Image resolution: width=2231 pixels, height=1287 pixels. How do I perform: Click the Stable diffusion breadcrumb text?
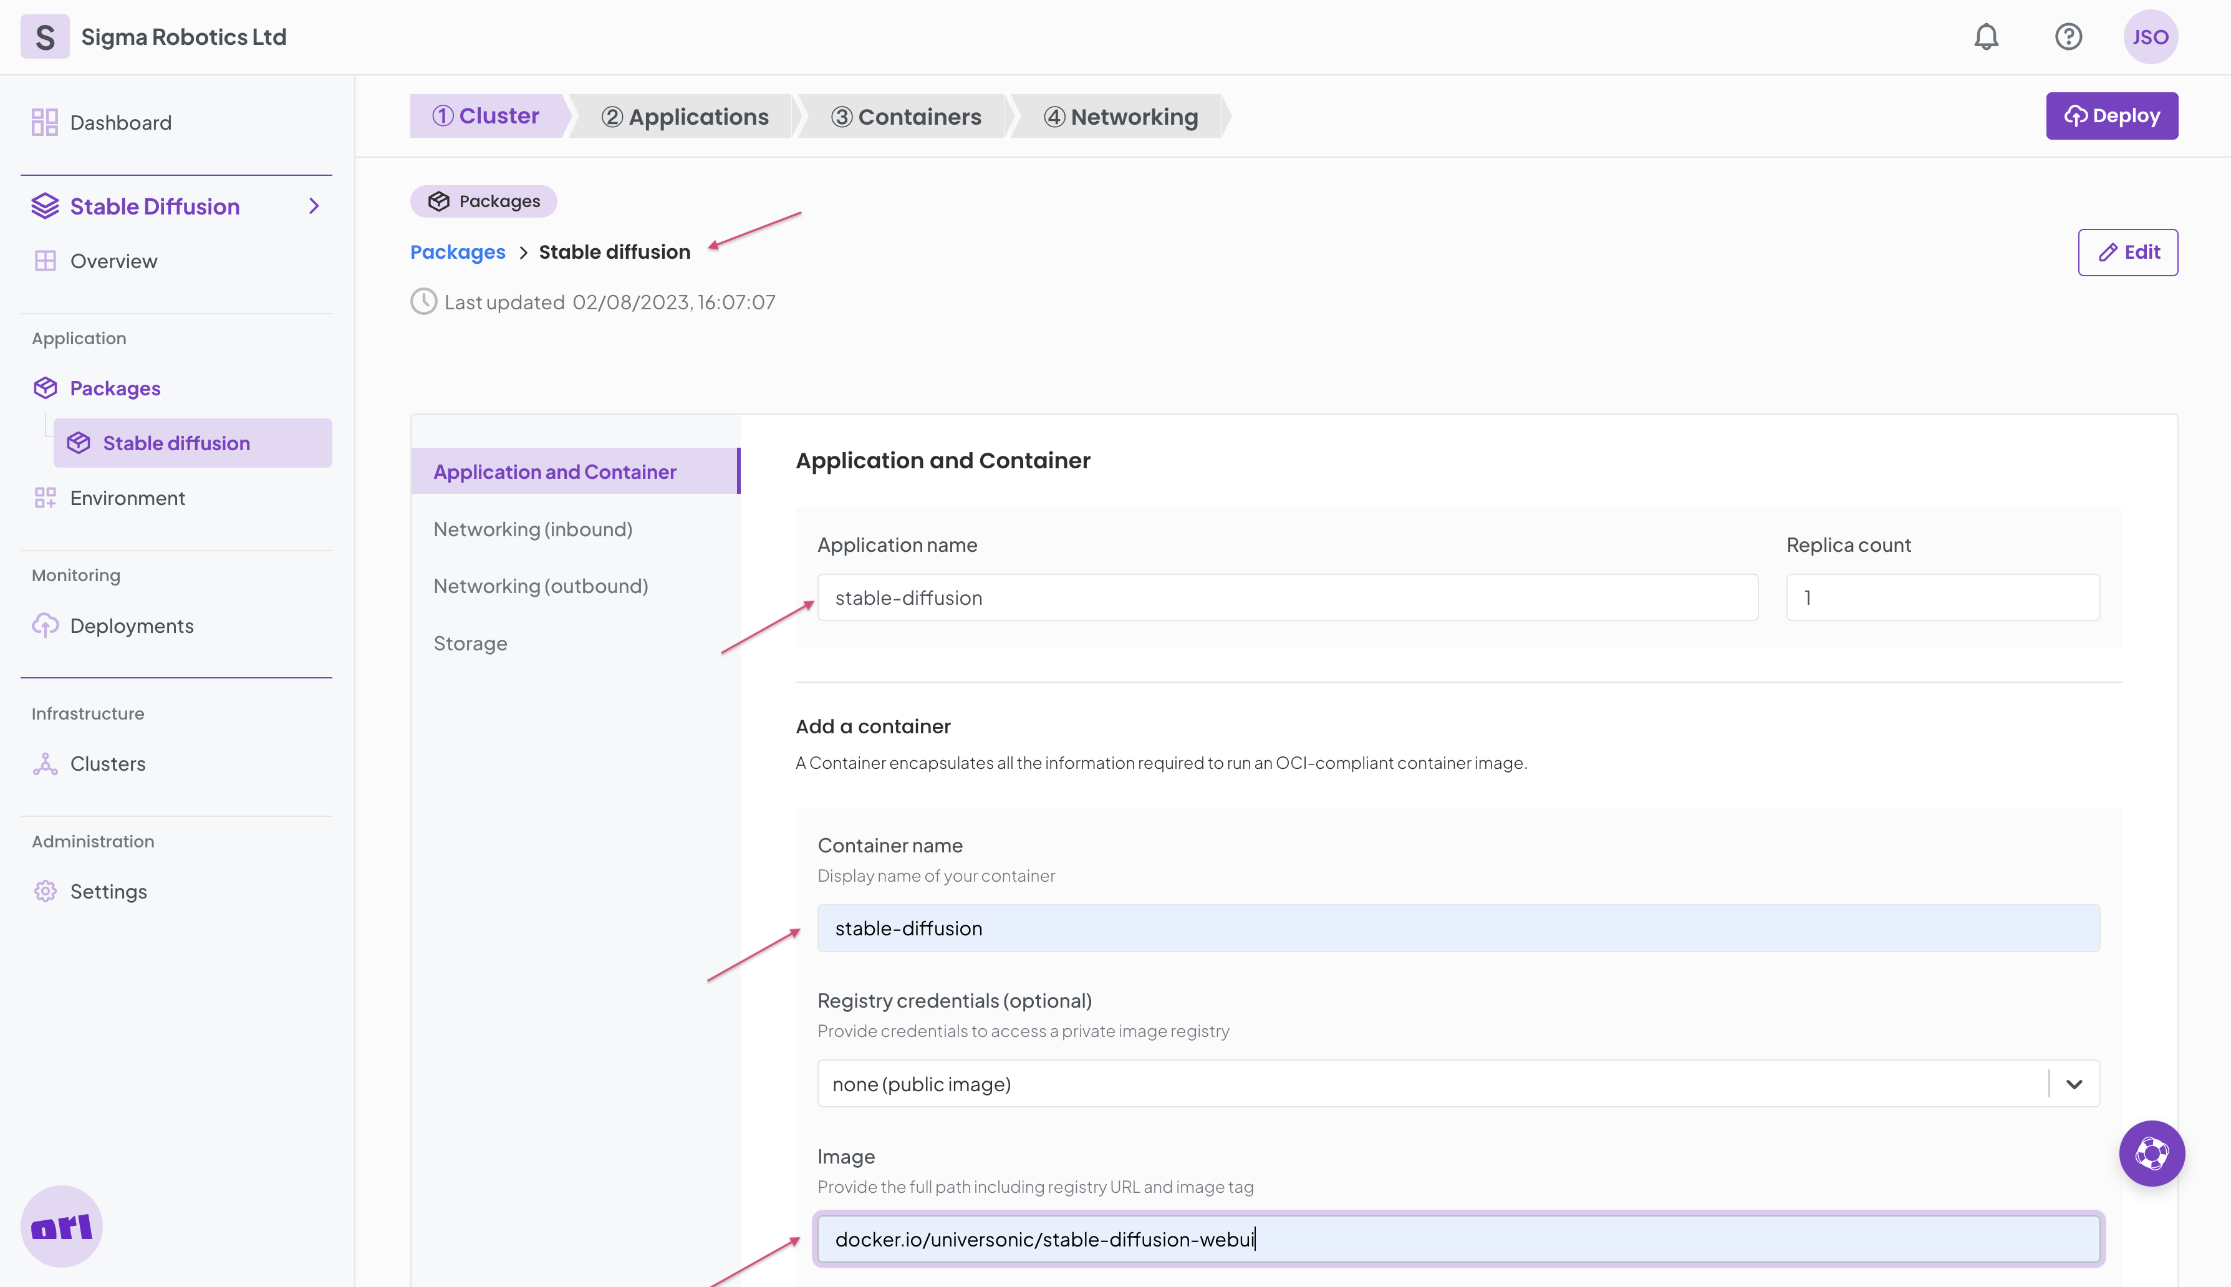[x=614, y=252]
